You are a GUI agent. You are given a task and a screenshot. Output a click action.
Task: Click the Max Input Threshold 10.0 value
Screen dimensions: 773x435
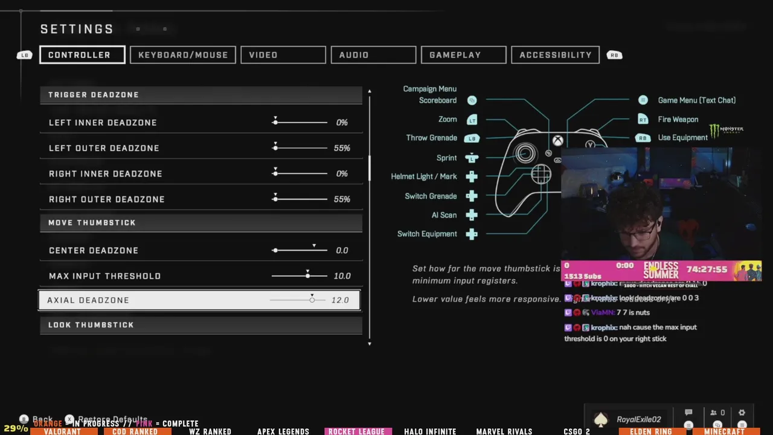tap(342, 275)
